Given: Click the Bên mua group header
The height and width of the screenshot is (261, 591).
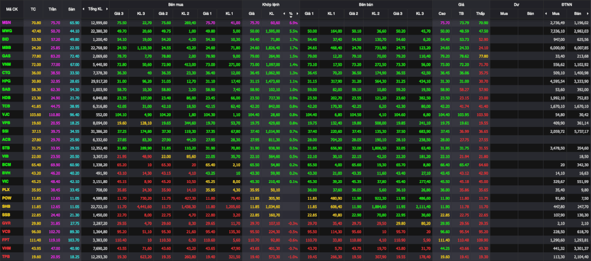Looking at the screenshot, I should 175,5.
